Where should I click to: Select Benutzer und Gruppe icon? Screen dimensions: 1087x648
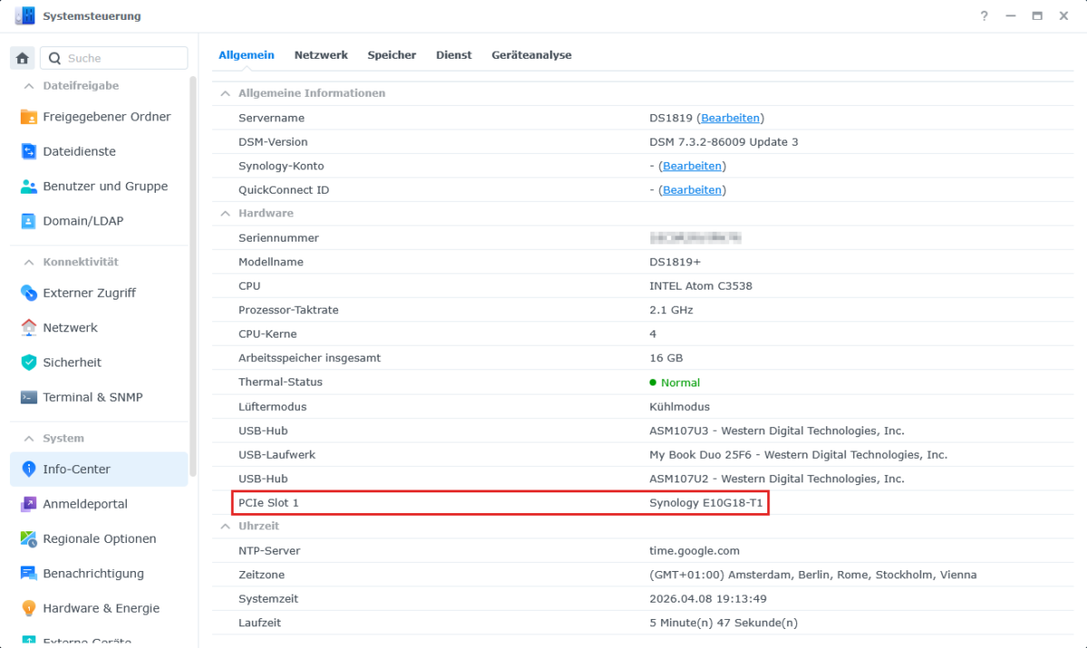coord(28,186)
